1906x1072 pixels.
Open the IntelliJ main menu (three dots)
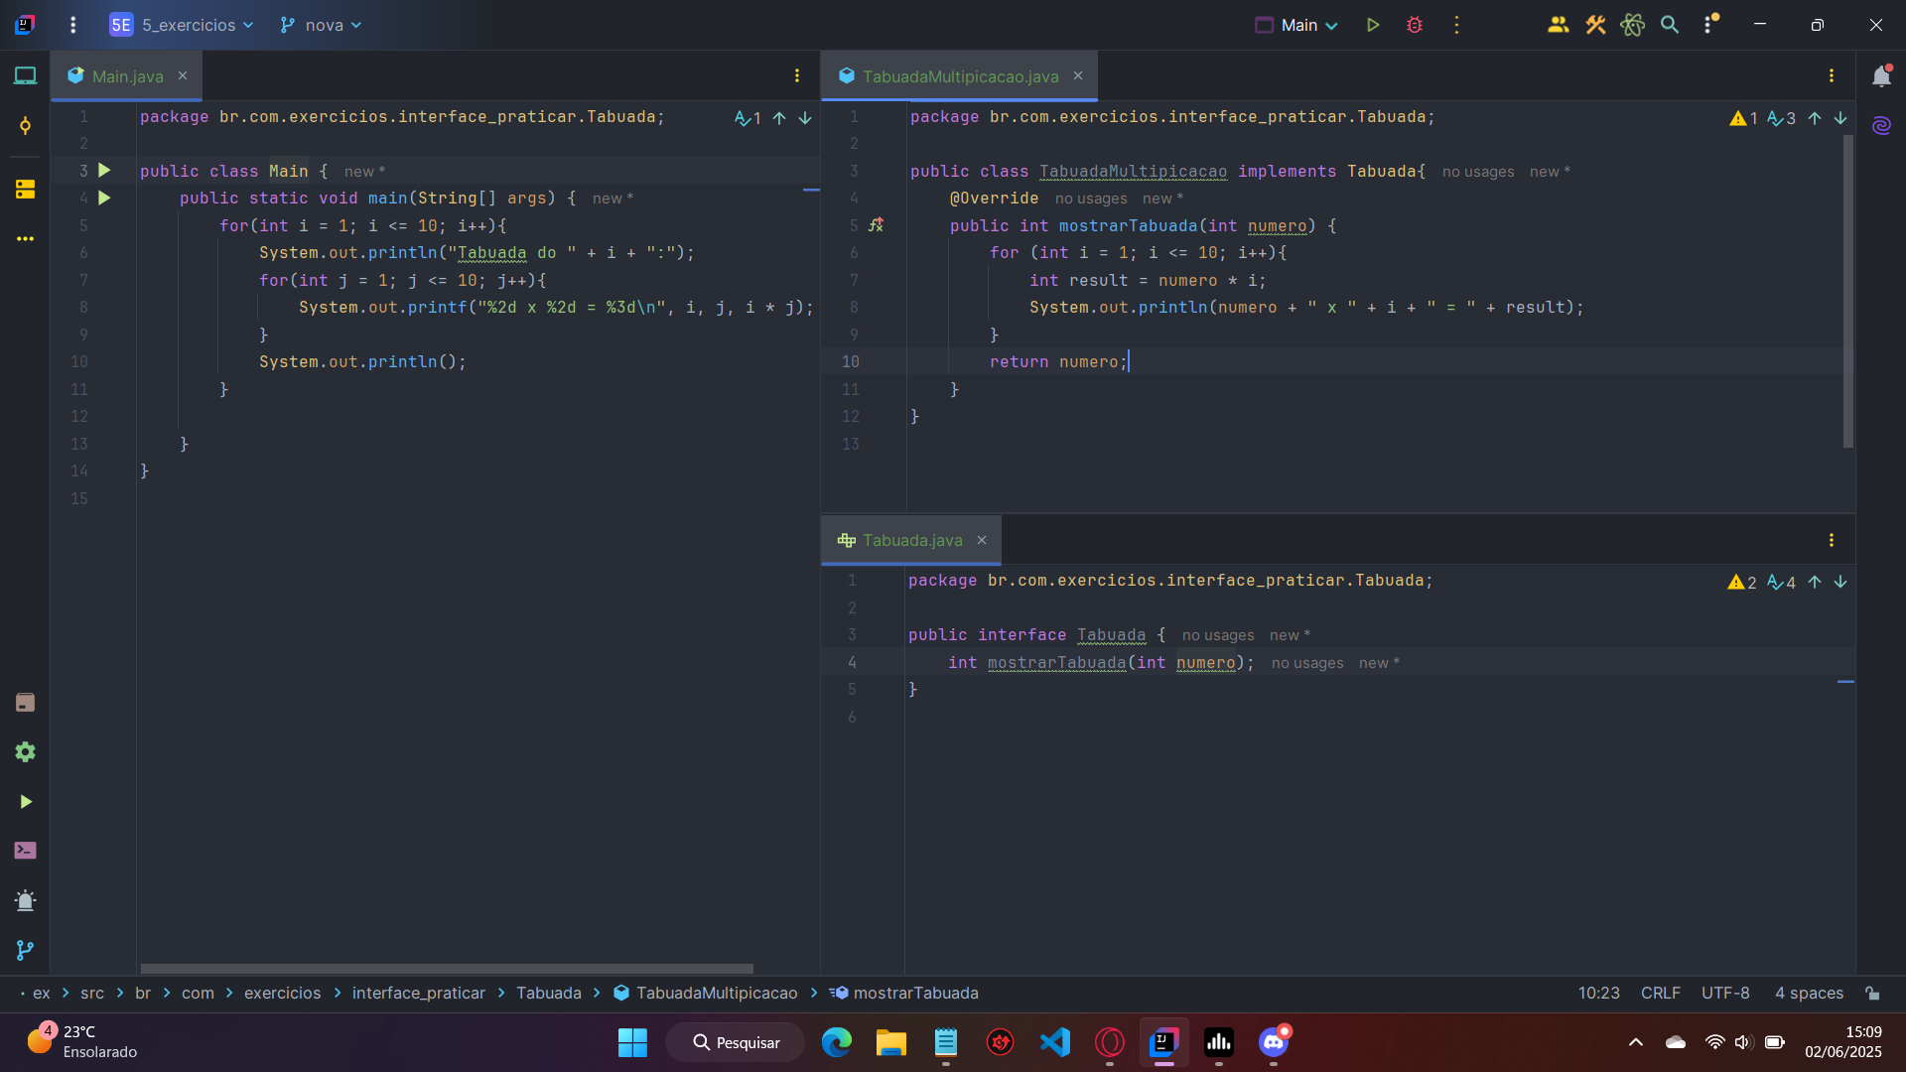[72, 25]
